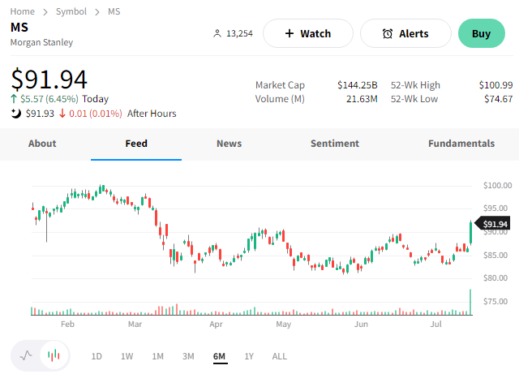Go to Home breadcrumb link
Screen dimensions: 519x374
click(23, 11)
